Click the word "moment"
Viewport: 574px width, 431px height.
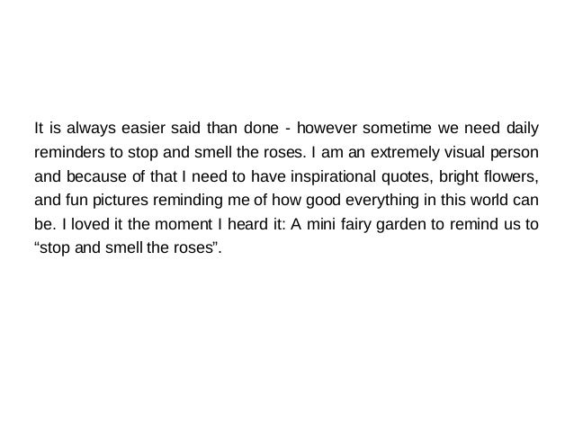coord(184,224)
